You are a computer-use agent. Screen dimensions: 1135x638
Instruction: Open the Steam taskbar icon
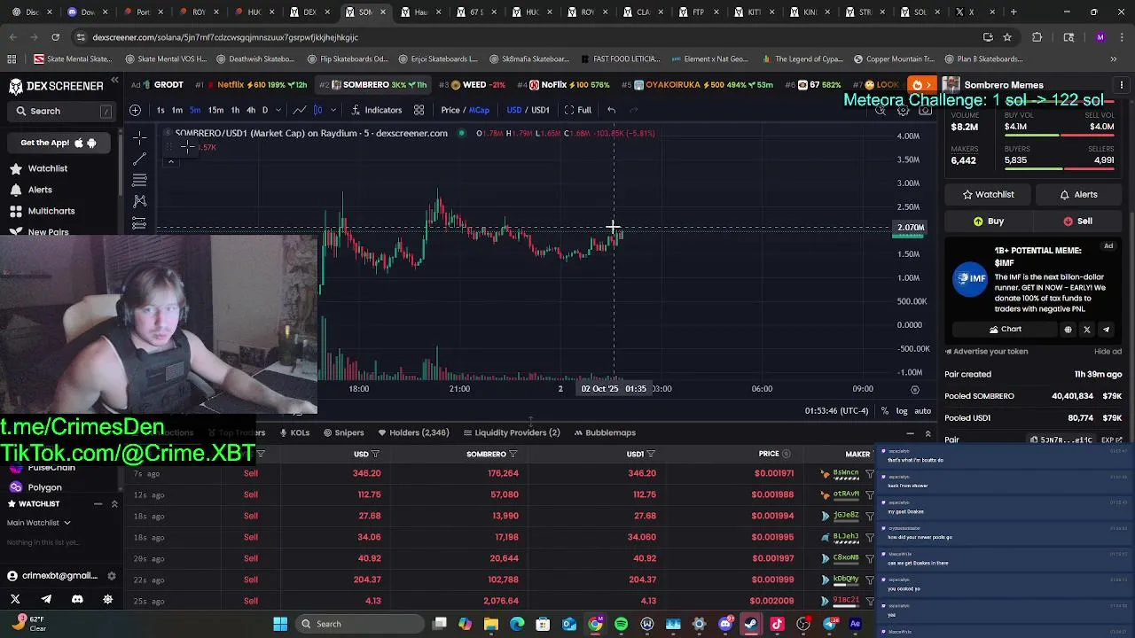click(x=751, y=624)
